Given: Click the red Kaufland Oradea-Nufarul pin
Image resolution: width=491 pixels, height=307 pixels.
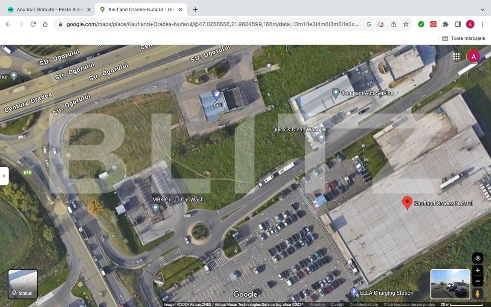Looking at the screenshot, I should [x=407, y=203].
